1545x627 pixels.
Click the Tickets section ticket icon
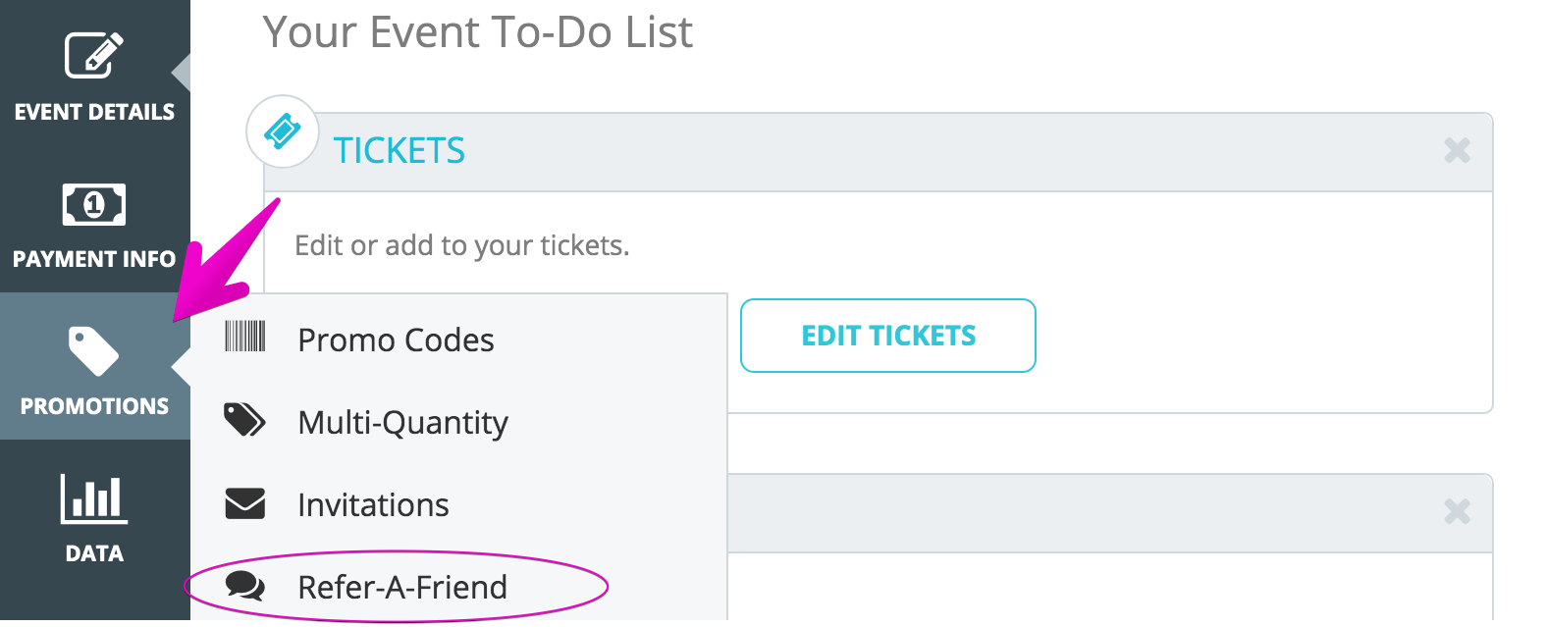tap(283, 131)
